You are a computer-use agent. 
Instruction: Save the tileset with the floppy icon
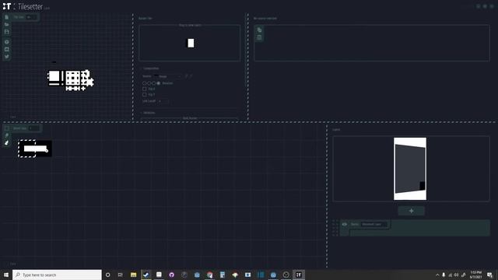[x=7, y=32]
